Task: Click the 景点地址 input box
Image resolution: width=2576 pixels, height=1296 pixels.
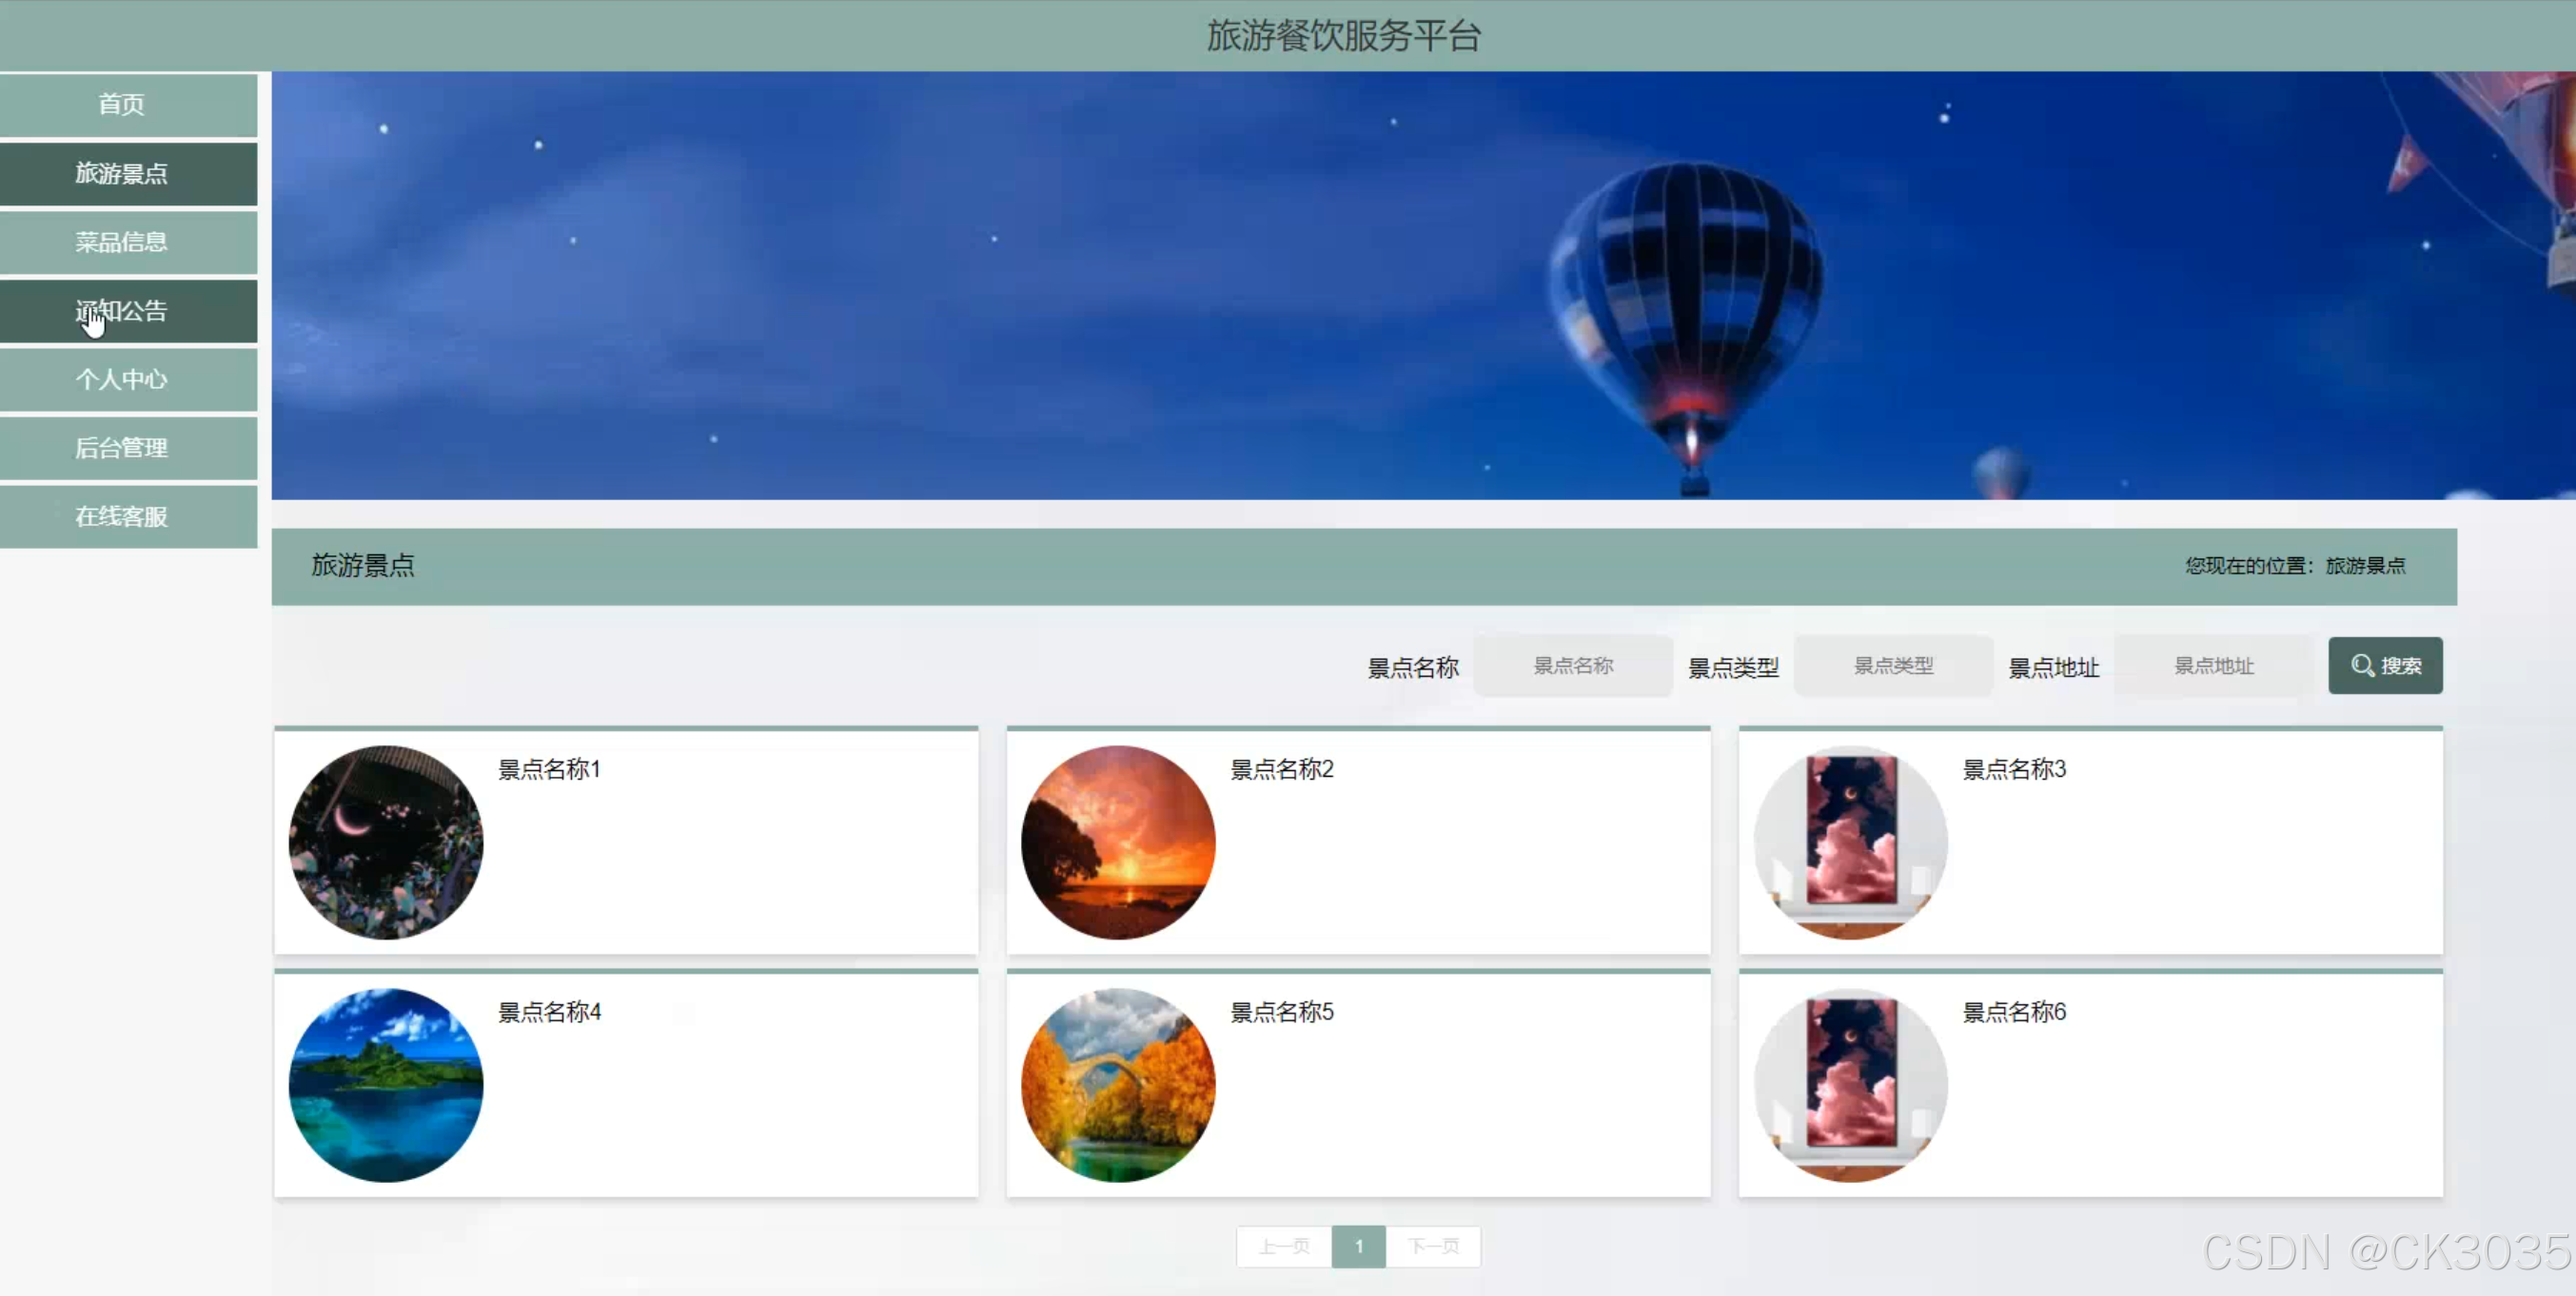Action: pos(2212,666)
